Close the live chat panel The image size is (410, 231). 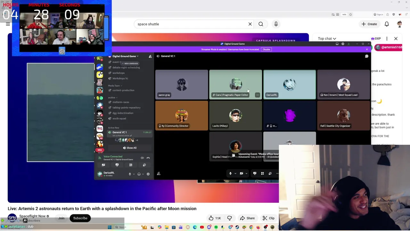(396, 38)
